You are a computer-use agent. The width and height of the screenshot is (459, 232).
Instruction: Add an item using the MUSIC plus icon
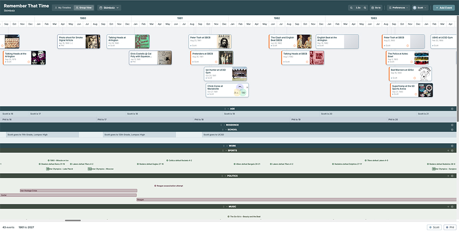click(x=448, y=207)
